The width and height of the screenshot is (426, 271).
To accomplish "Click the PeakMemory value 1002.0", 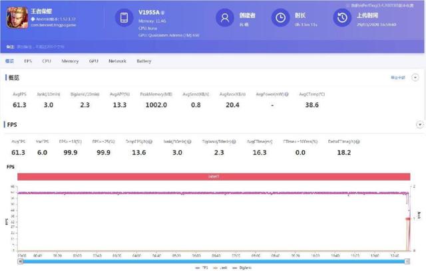I will point(156,105).
